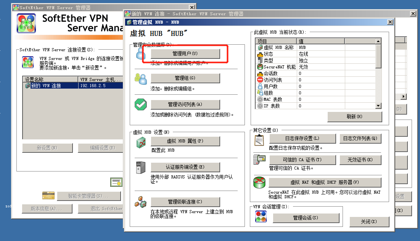The image size is (420, 241).
Task: Click the 项目 column header
Action: pyautogui.click(x=276, y=41)
